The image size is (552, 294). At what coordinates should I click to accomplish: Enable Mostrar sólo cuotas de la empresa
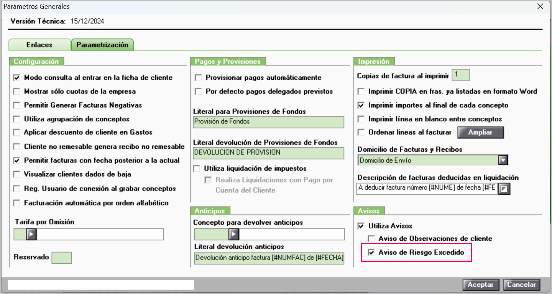pyautogui.click(x=16, y=92)
